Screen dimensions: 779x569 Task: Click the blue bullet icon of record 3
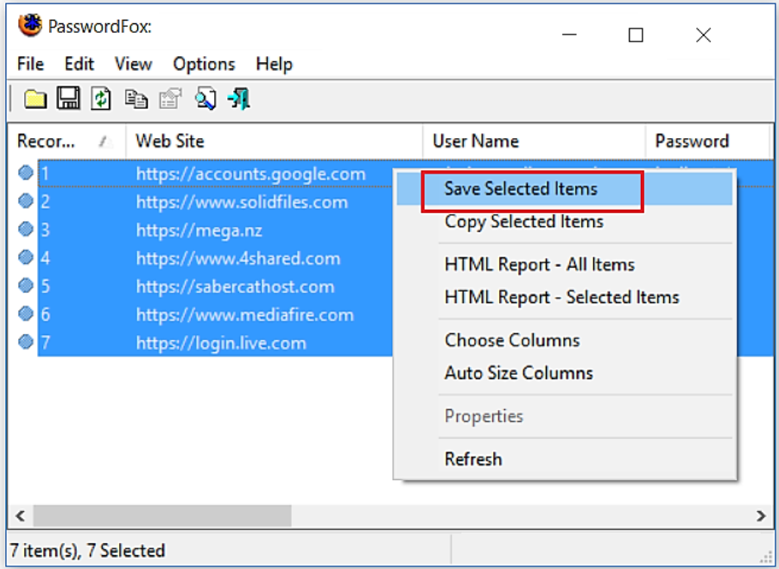(25, 230)
